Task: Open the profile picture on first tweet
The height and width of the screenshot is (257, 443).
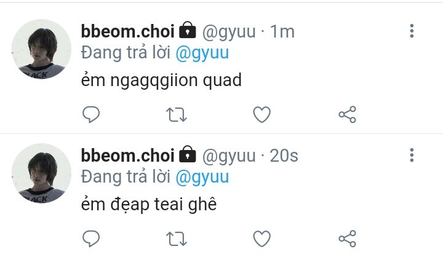Action: [41, 49]
